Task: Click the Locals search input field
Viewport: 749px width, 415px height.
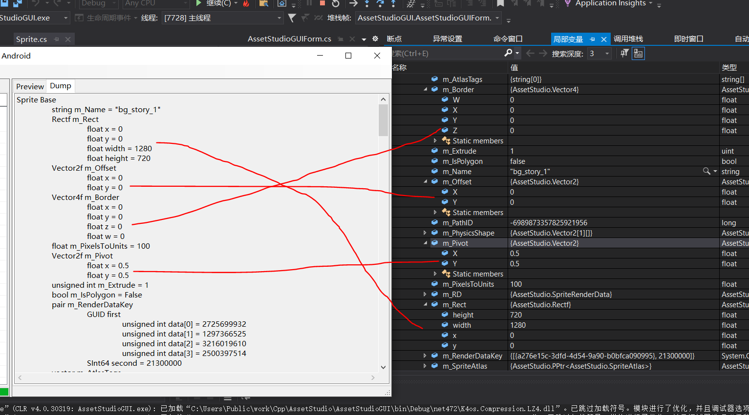Action: click(x=449, y=53)
